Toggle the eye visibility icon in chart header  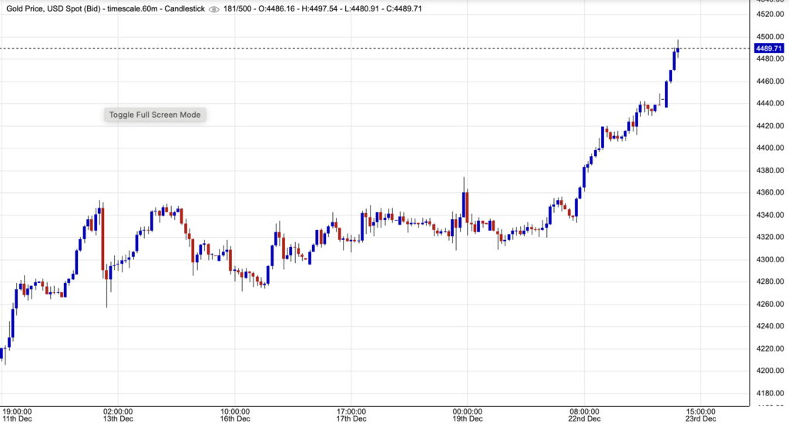click(214, 9)
